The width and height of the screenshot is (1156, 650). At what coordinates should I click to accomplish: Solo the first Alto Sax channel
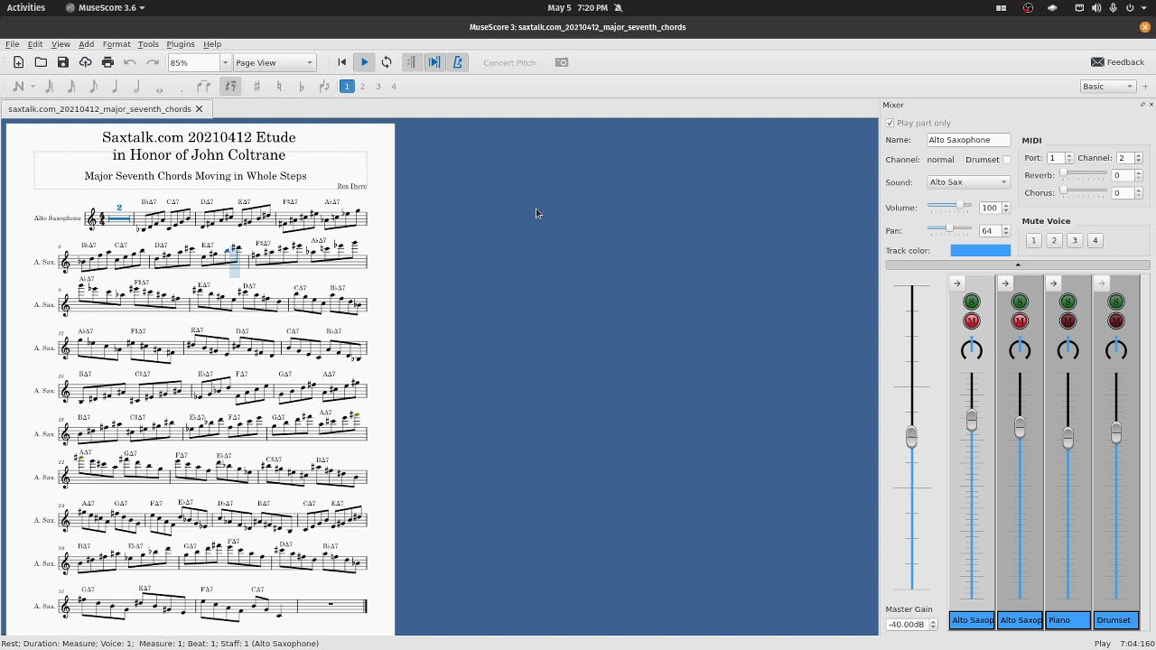(x=972, y=302)
